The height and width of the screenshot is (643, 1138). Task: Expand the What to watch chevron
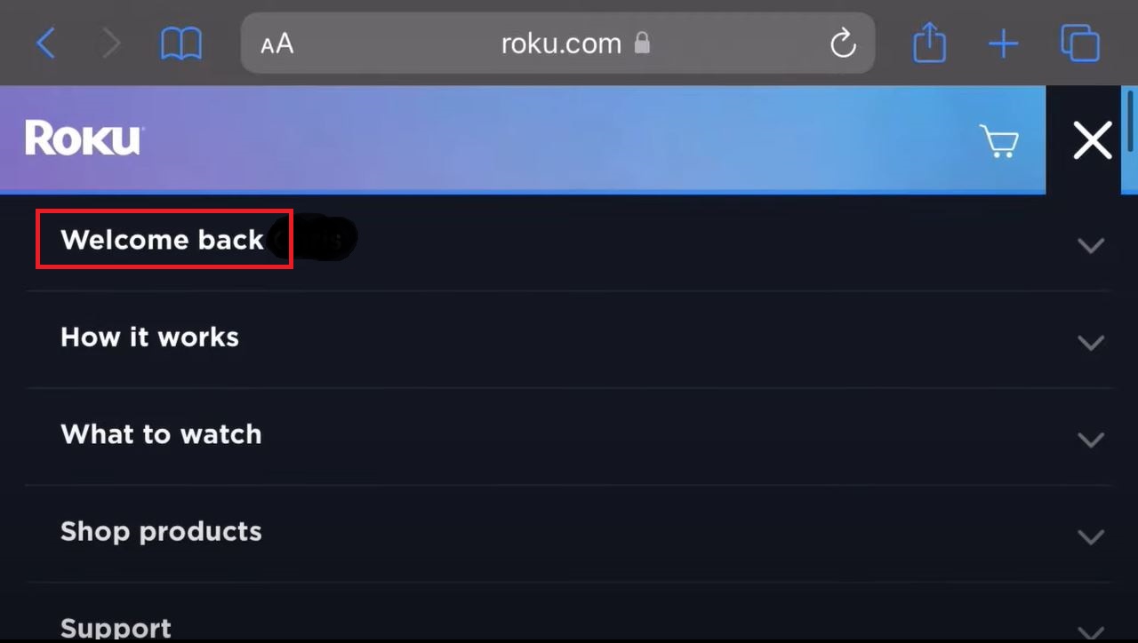1091,439
